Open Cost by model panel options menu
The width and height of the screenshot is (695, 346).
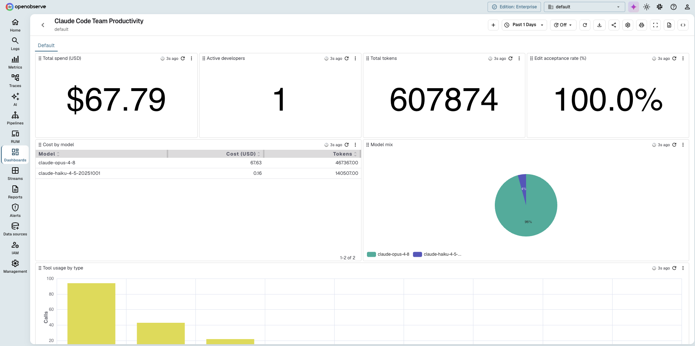point(355,145)
